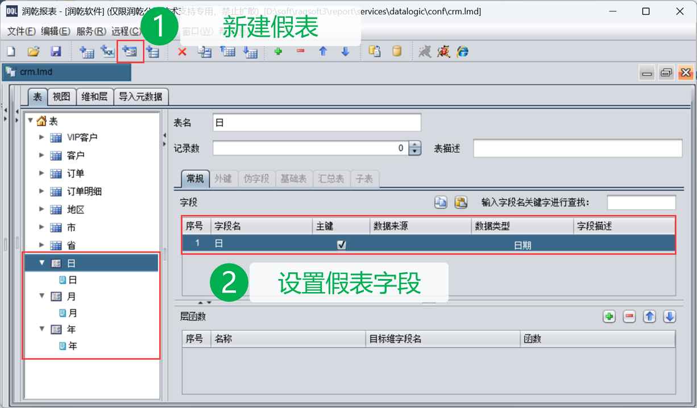This screenshot has width=697, height=408.
Task: Click the 日期 data type cell
Action: (x=522, y=245)
